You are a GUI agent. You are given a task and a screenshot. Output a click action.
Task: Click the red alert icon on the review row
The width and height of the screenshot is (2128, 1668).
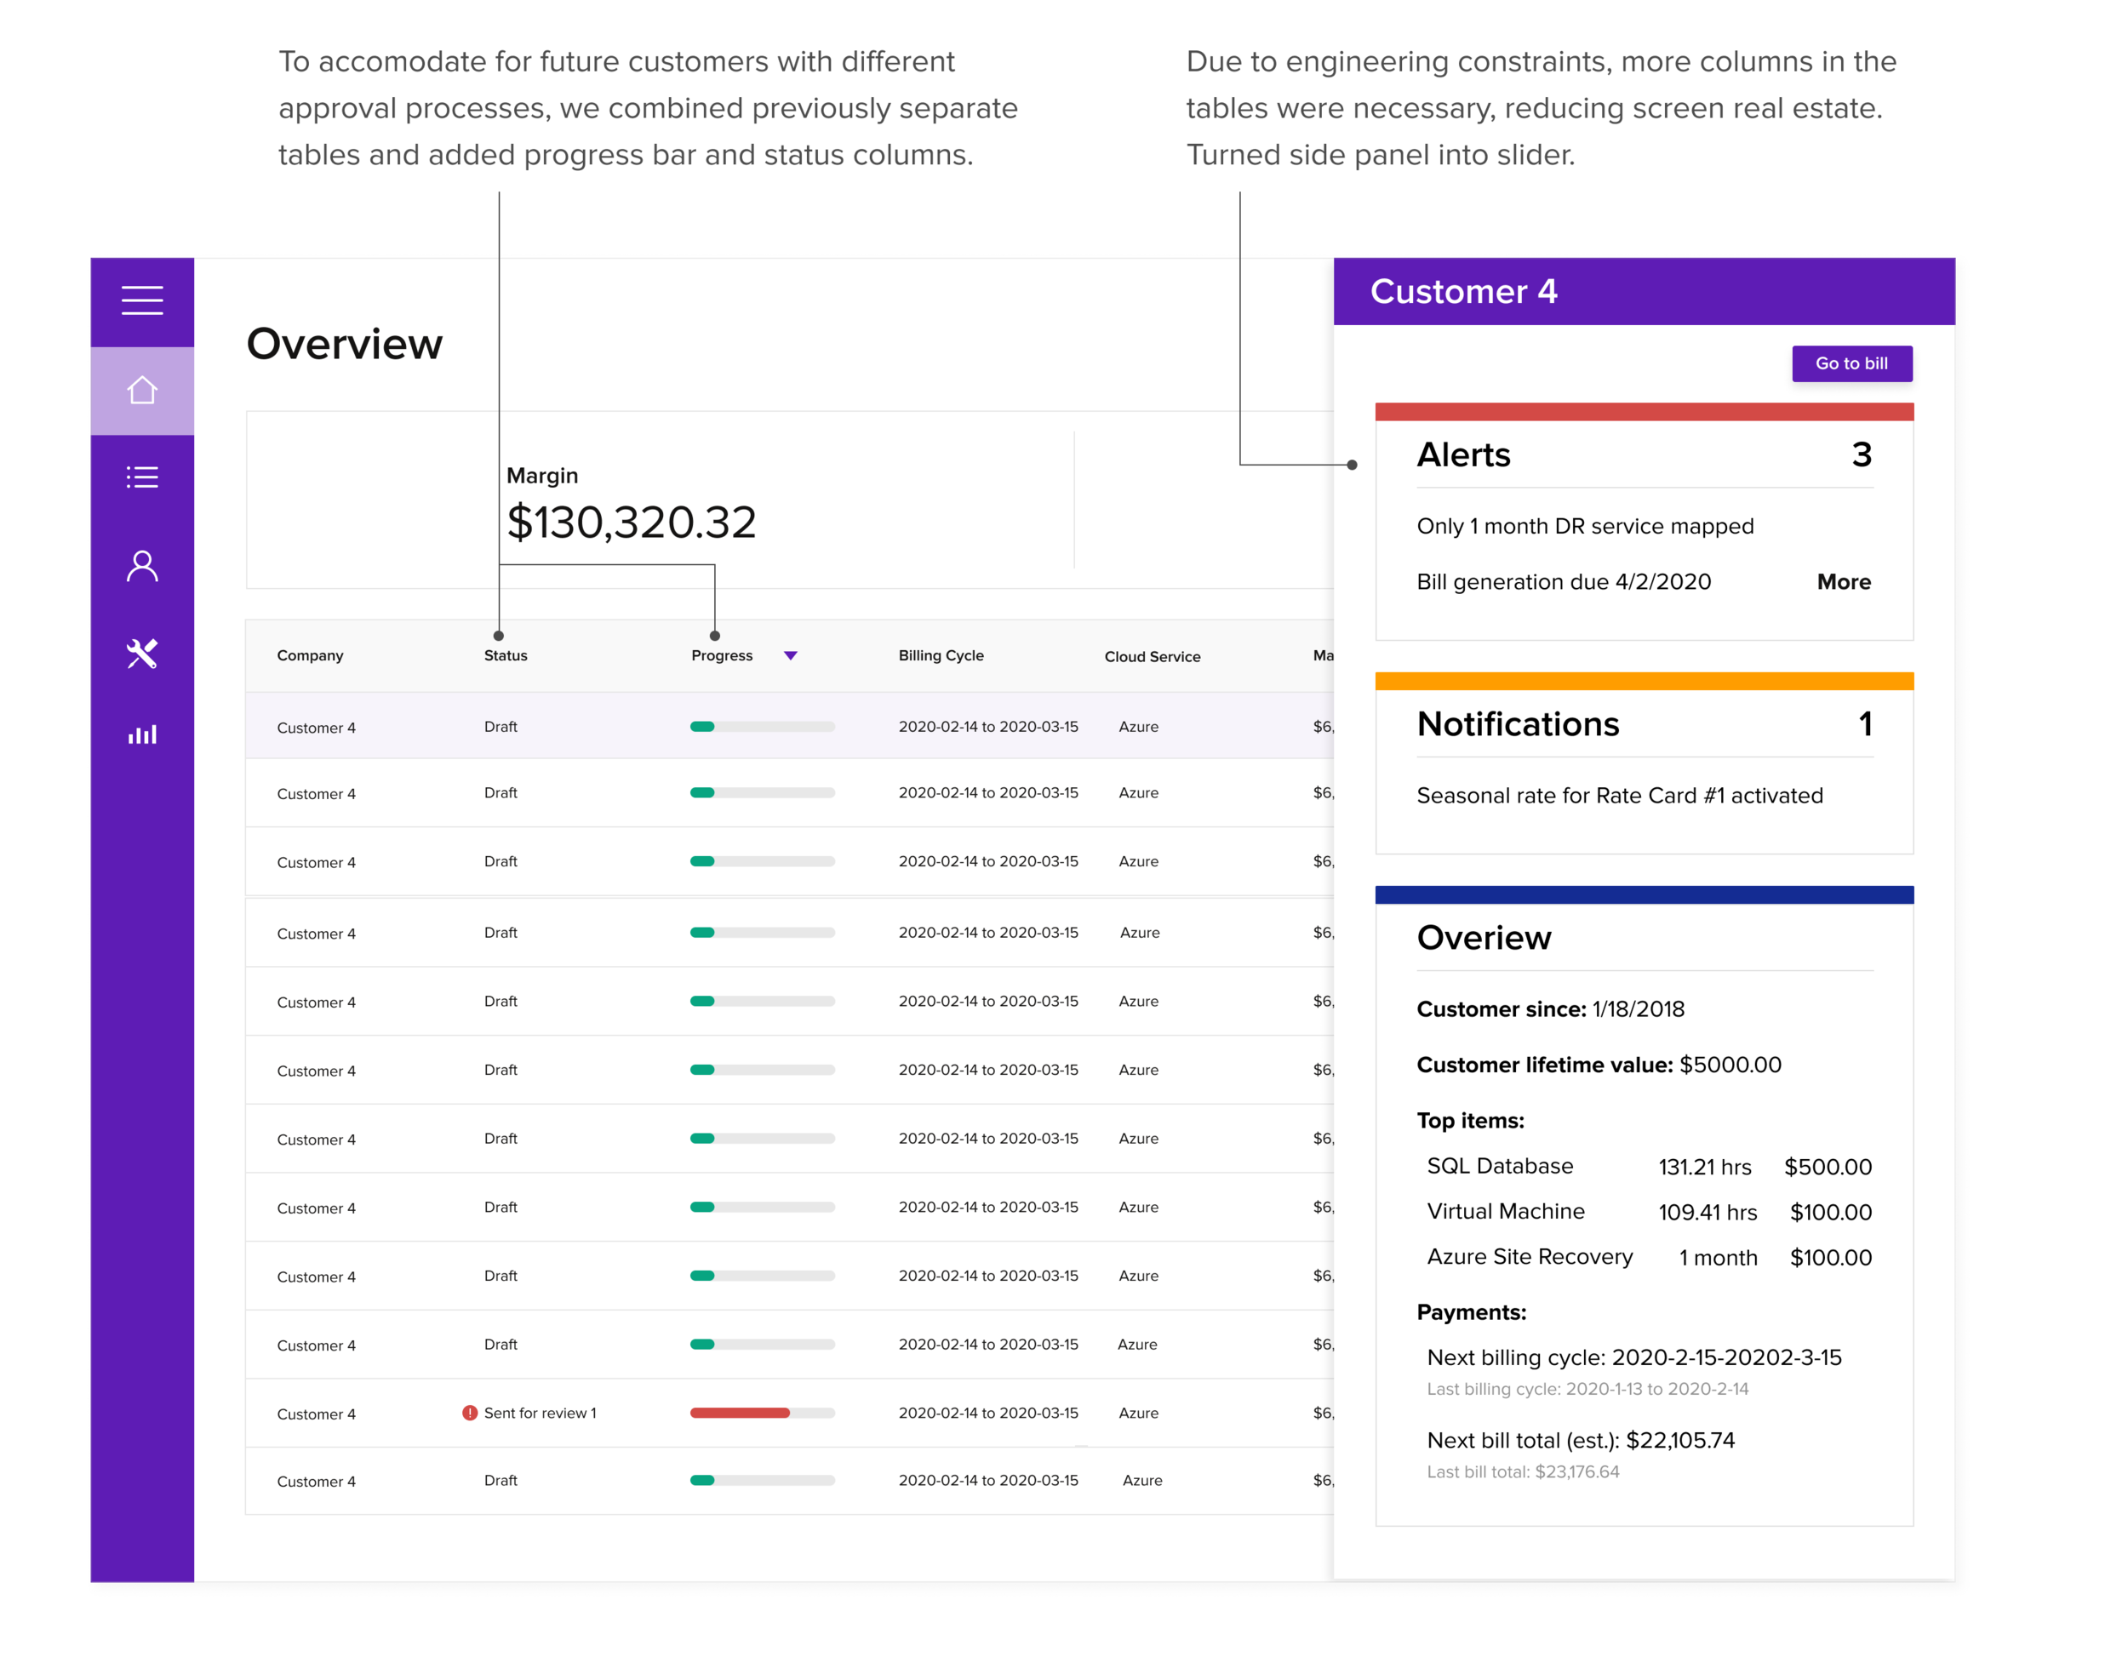click(472, 1411)
